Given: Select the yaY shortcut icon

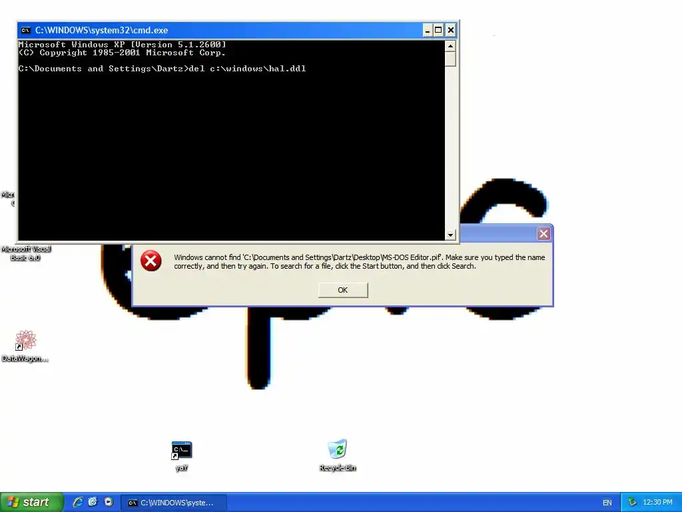Looking at the screenshot, I should point(182,456).
